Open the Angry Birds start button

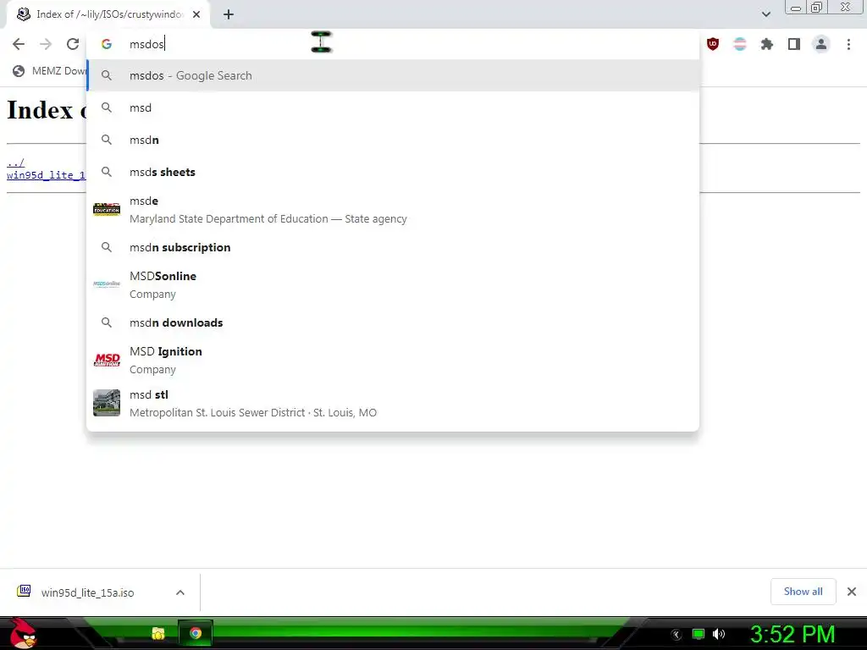pos(23,633)
